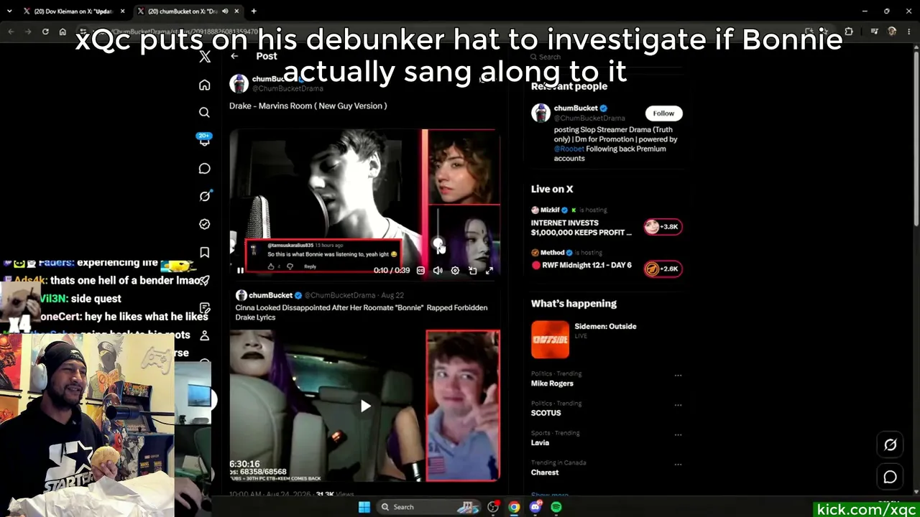Open more options for Lavia trend
Viewport: 920px width, 517px height.
[x=678, y=434]
